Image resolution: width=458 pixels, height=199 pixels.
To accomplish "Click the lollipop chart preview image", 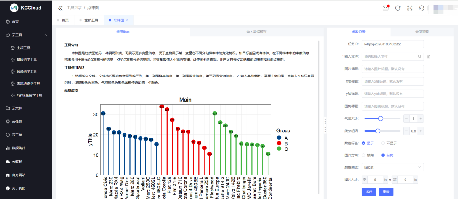I will (189, 147).
